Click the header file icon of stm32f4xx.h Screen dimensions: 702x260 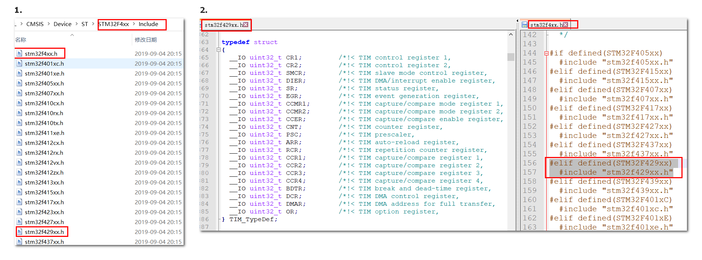coord(19,54)
